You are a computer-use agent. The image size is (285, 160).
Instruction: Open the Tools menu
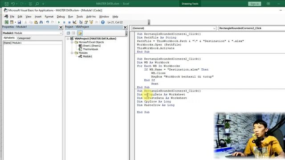click(79, 16)
